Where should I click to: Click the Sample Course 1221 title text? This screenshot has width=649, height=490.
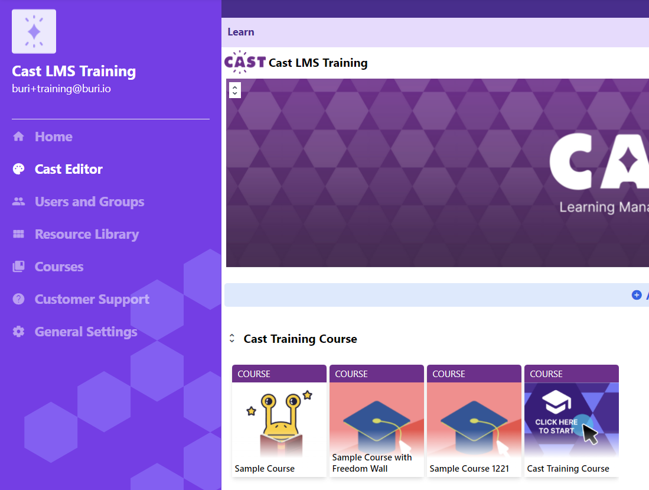(x=469, y=469)
